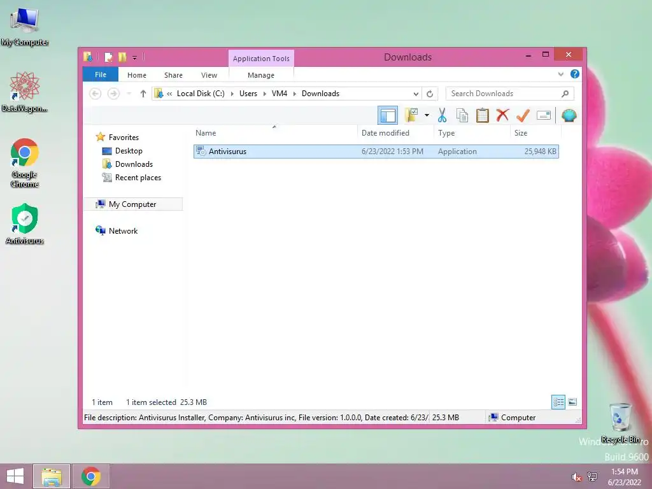The image size is (652, 489).
Task: Click the search magnifier icon
Action: point(565,94)
